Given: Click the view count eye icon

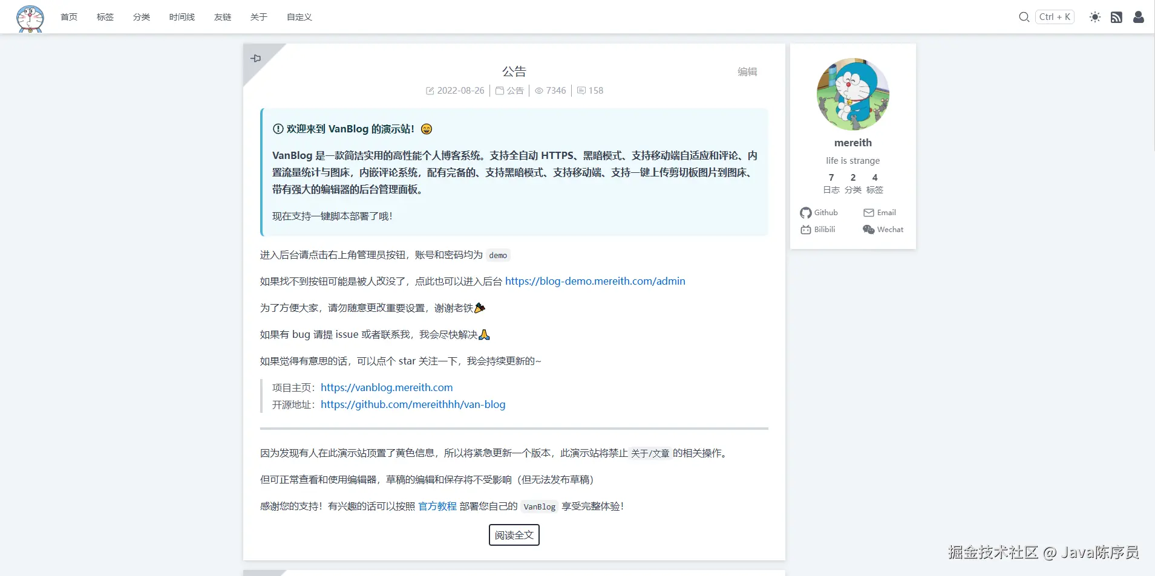Looking at the screenshot, I should 539,91.
